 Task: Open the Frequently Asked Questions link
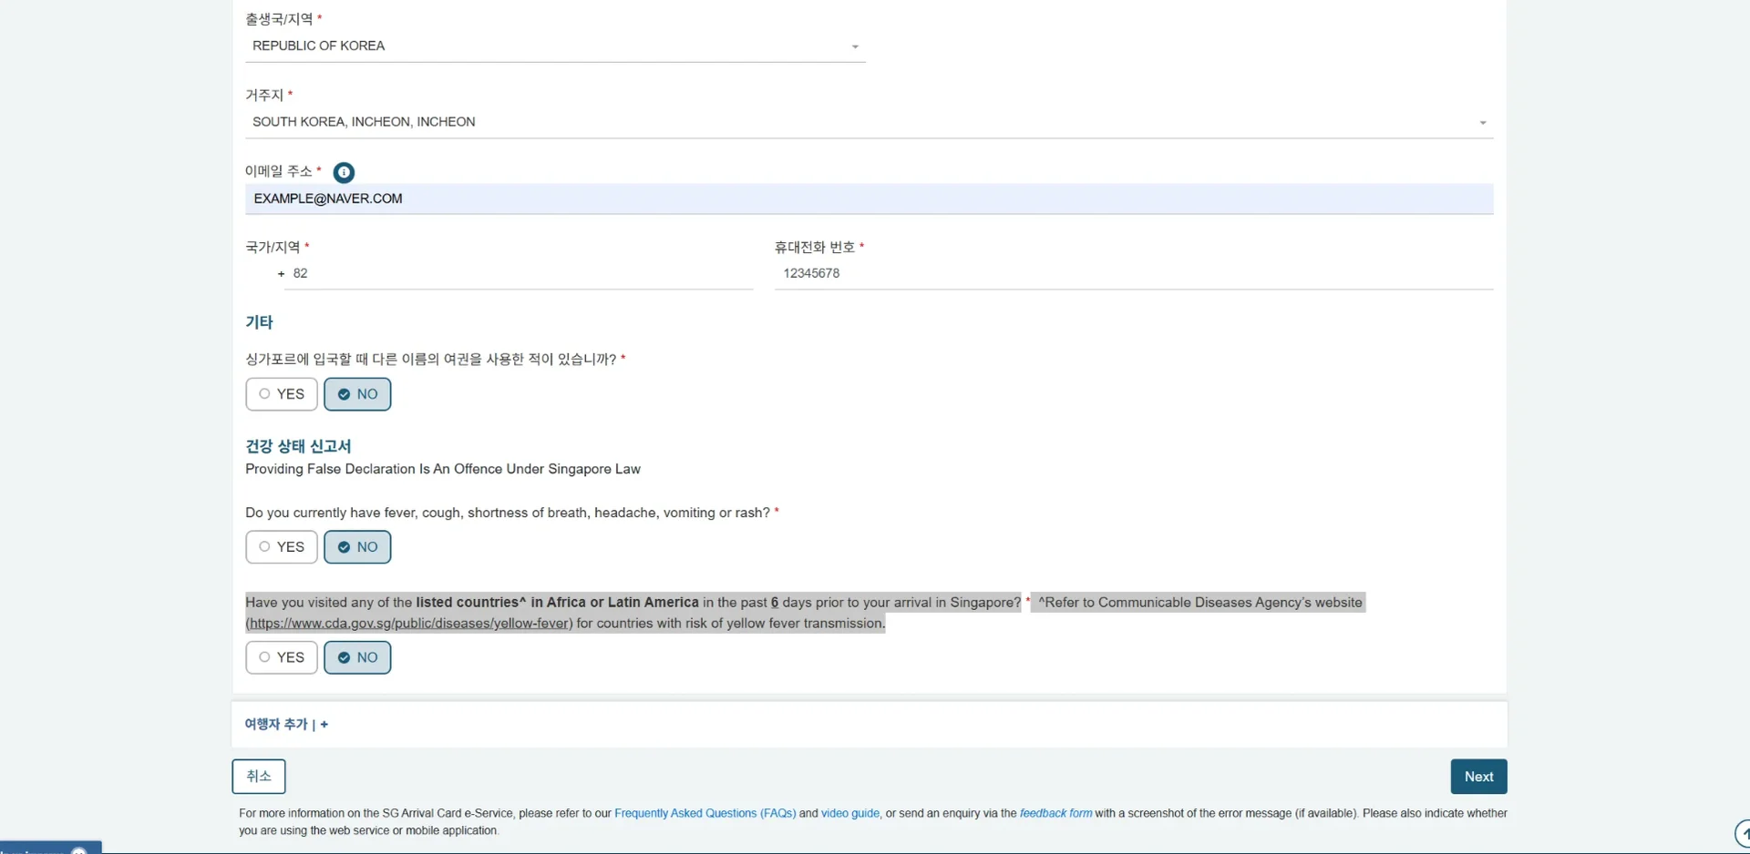point(705,813)
